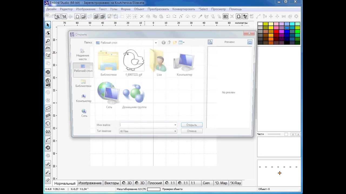
Task: Click the preview pane left icon
Action: coord(210,42)
